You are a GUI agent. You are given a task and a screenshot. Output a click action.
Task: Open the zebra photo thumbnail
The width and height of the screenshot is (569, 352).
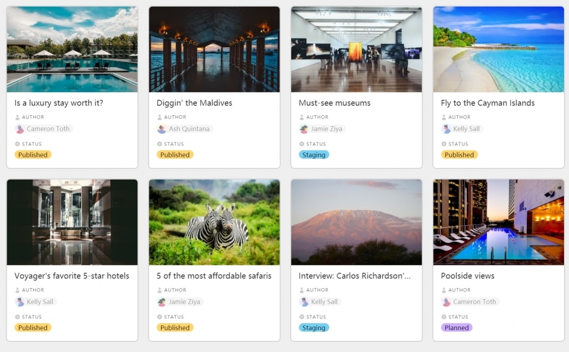pos(214,222)
